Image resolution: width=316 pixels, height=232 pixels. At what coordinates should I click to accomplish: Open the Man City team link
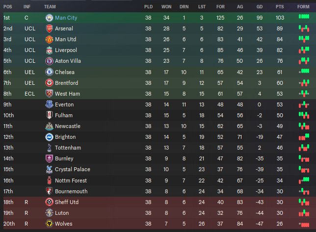66,18
